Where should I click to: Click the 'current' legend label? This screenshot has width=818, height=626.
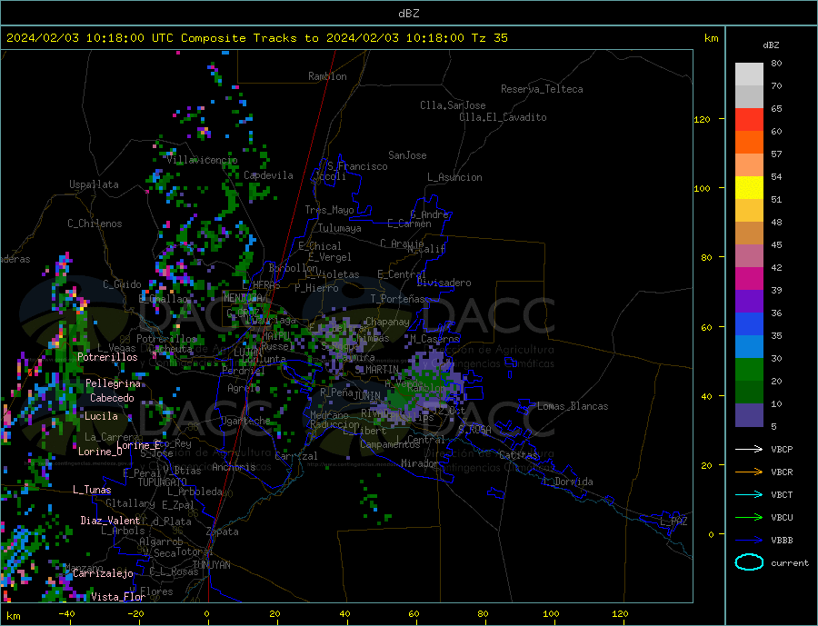790,563
